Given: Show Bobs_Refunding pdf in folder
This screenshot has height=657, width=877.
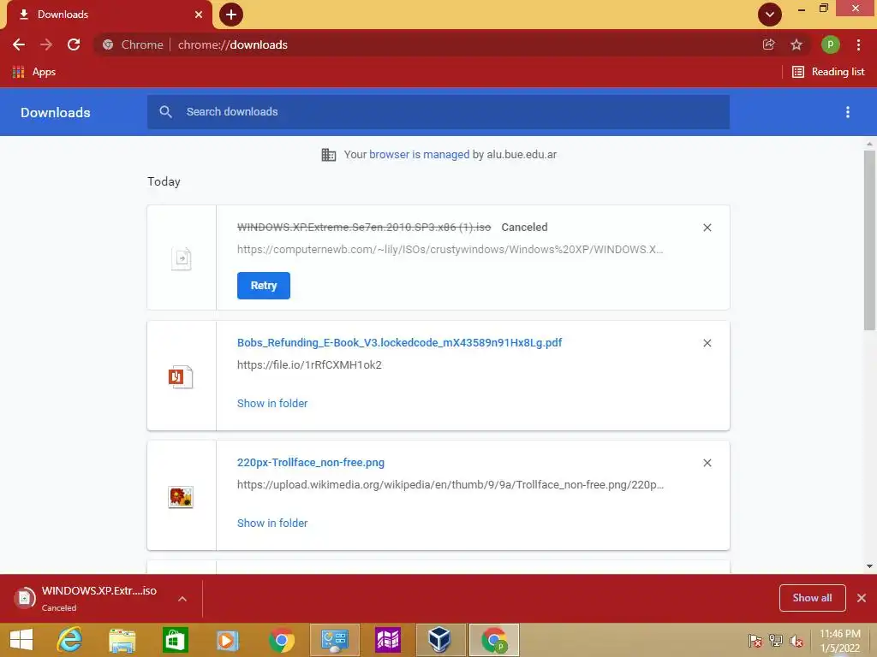Looking at the screenshot, I should [x=272, y=404].
